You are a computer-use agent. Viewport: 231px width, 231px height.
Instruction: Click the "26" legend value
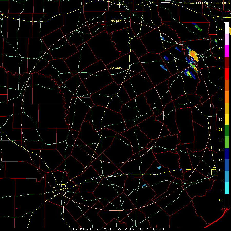(x=220, y=130)
